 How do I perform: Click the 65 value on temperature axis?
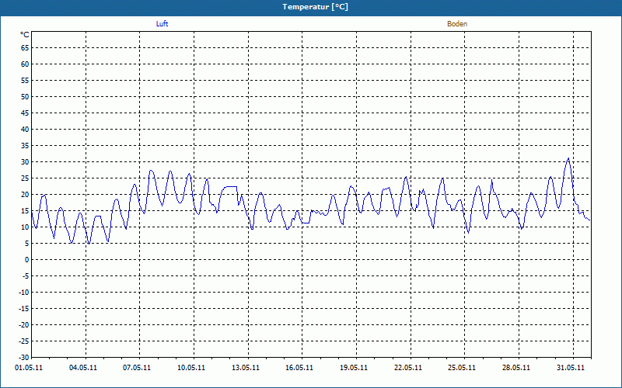pos(25,48)
